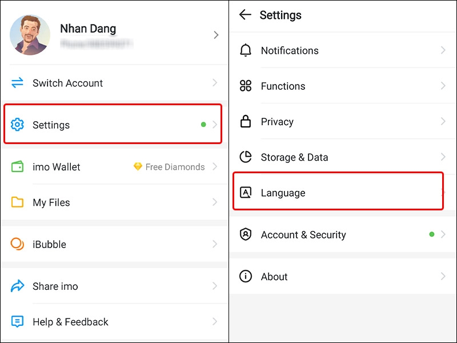Click the Switch Account arrows icon
Viewport: 457px width, 343px height.
tap(17, 82)
